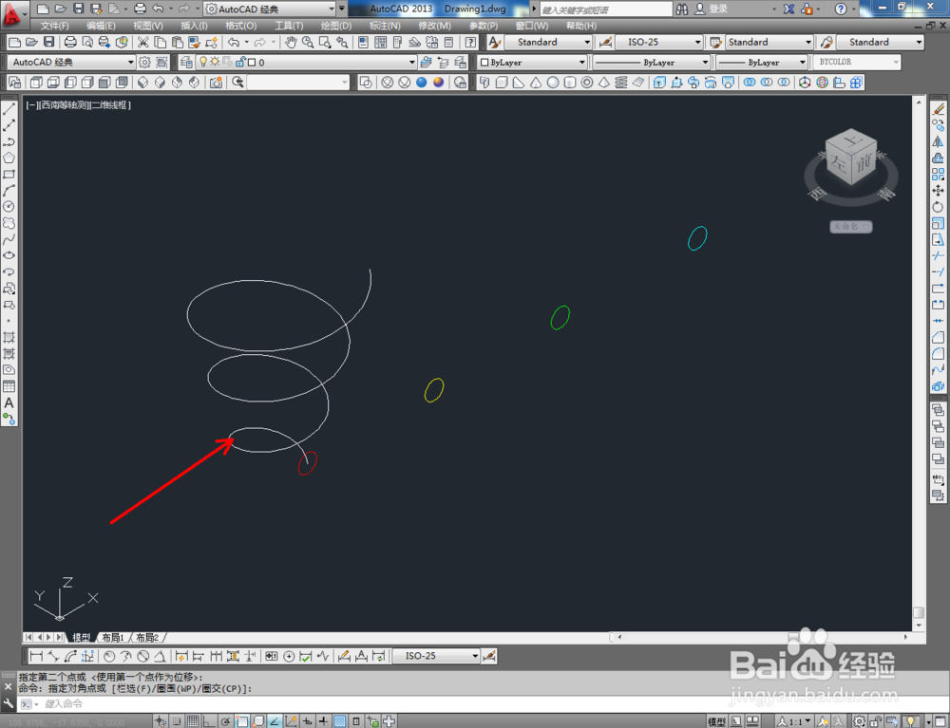The image size is (950, 728).
Task: Toggle Lineweight display in status bar
Action: (324, 721)
